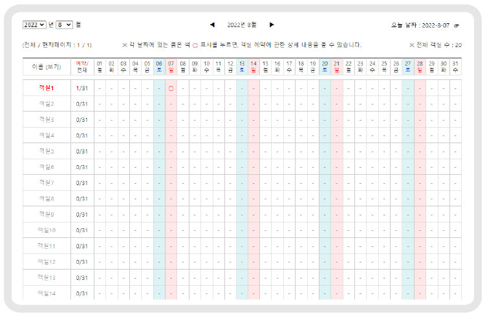
Task: Open the year 2022 dropdown
Action: click(34, 25)
